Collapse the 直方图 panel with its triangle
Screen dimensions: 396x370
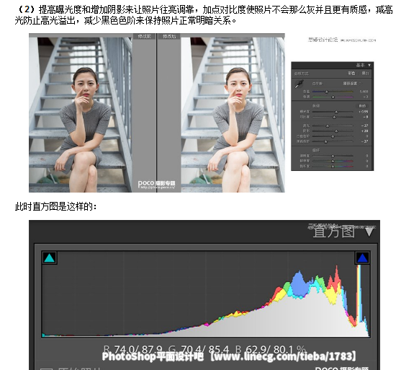pos(369,232)
